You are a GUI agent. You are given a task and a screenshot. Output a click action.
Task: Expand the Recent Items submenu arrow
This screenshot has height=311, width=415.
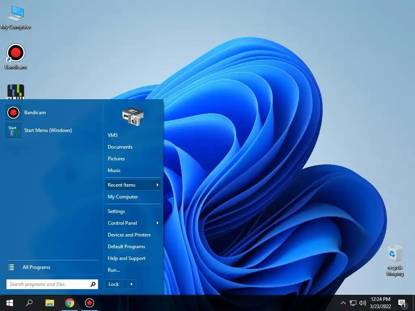[157, 185]
